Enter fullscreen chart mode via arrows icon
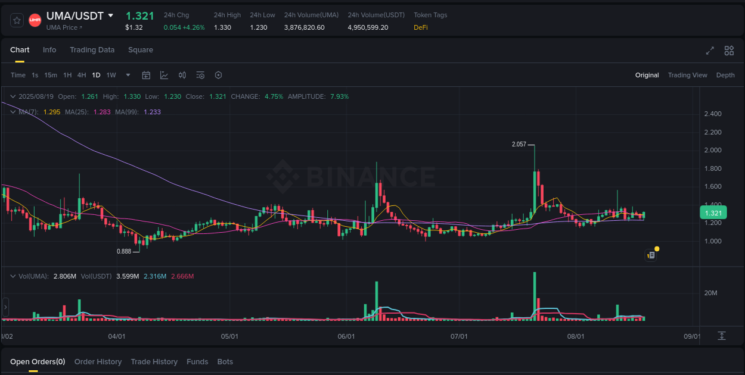The image size is (745, 375). [709, 51]
